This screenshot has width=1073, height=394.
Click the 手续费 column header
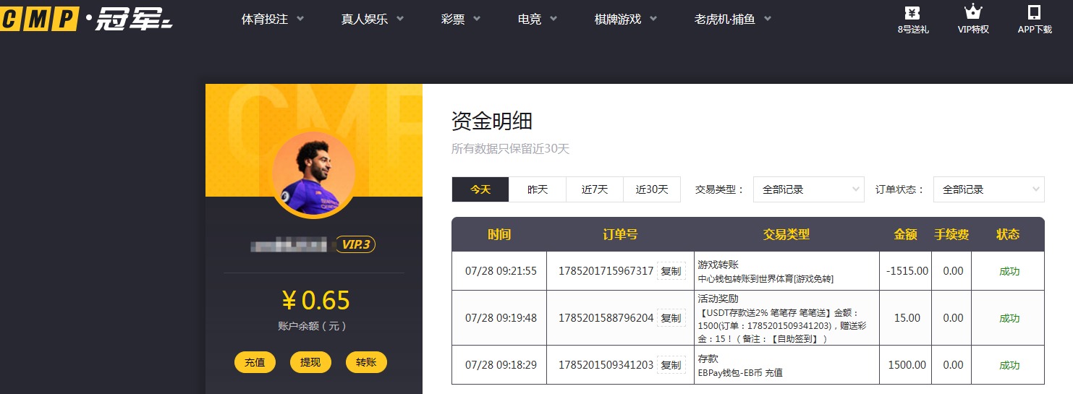tap(951, 234)
